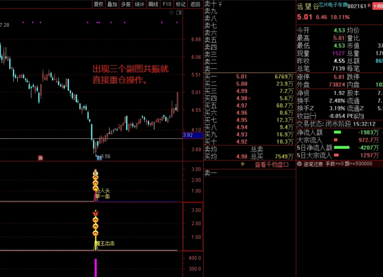Open the 复权 menu
383x277 pixels.
(99, 4)
